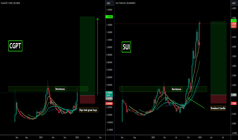Click the 0.396561 current price label
The width and height of the screenshot is (238, 140).
pyautogui.click(x=109, y=93)
